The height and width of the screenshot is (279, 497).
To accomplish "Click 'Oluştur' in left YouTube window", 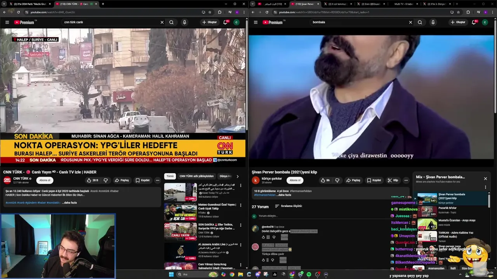I will point(209,22).
